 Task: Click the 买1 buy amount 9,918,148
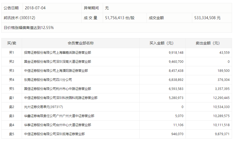point(176,53)
